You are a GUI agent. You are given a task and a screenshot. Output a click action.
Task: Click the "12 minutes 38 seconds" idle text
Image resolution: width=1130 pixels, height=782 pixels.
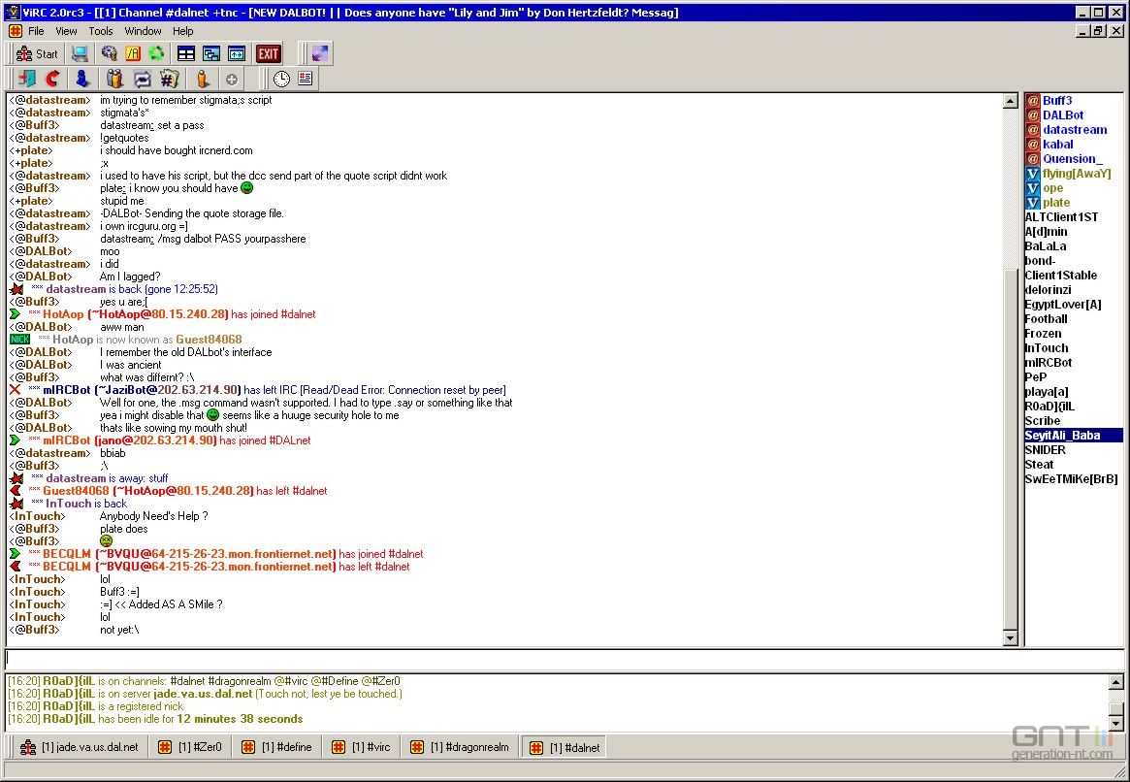click(x=240, y=719)
